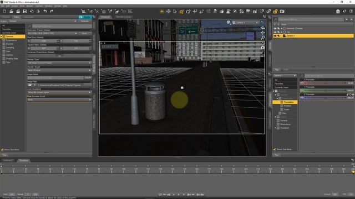Open the viewport Camera 1 selector dropdown
The width and height of the screenshot is (355, 199).
point(245,23)
